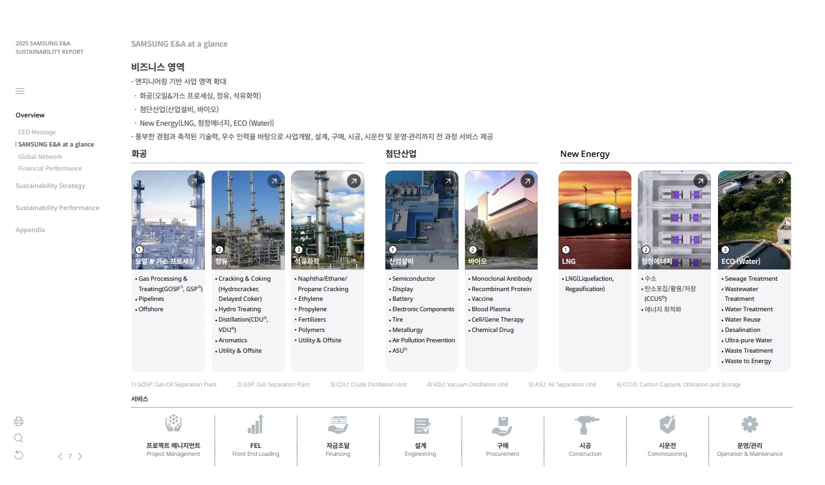Viewport: 825px width, 485px height.
Task: Click the Project Management hands icon
Action: click(173, 424)
